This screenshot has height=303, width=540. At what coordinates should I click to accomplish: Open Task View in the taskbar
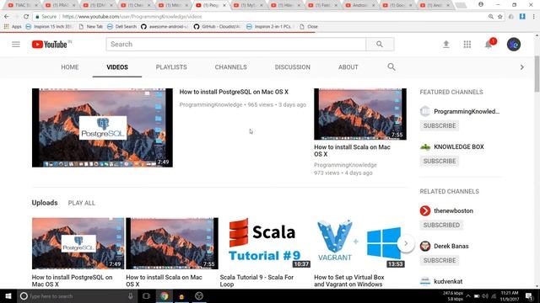146,296
